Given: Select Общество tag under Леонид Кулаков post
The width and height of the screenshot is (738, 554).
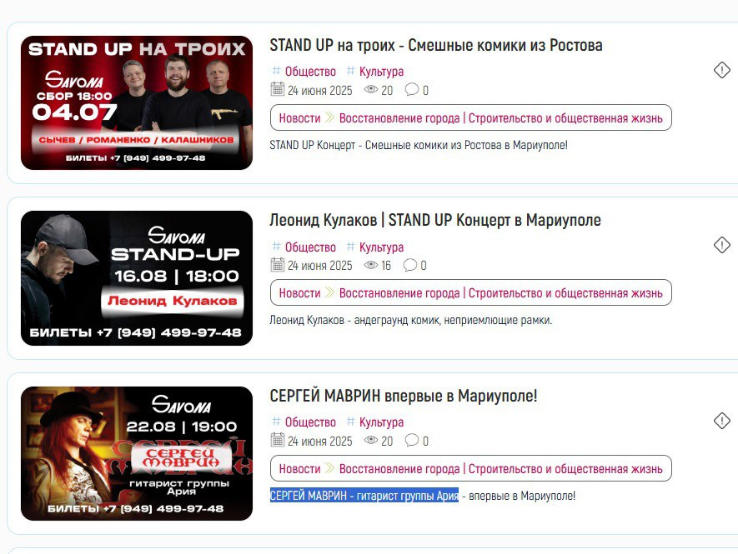Looking at the screenshot, I should (310, 247).
